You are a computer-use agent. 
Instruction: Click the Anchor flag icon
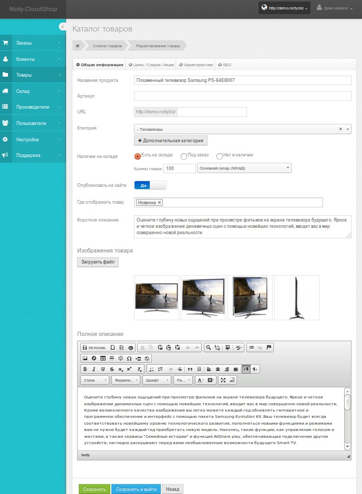(269, 348)
